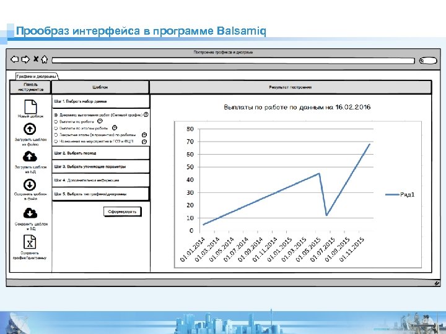446x334 pixels.
Task: Load template from database cloud-upload icon
Action: tap(30, 156)
